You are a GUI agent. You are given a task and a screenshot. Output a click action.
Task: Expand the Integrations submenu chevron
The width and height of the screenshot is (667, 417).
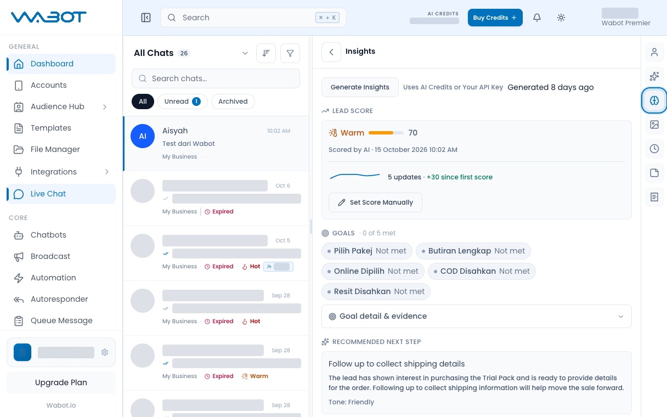[106, 172]
